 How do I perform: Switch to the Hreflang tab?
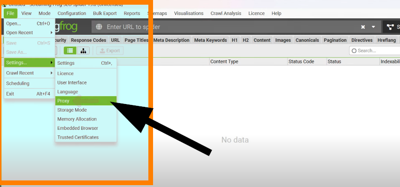[387, 40]
